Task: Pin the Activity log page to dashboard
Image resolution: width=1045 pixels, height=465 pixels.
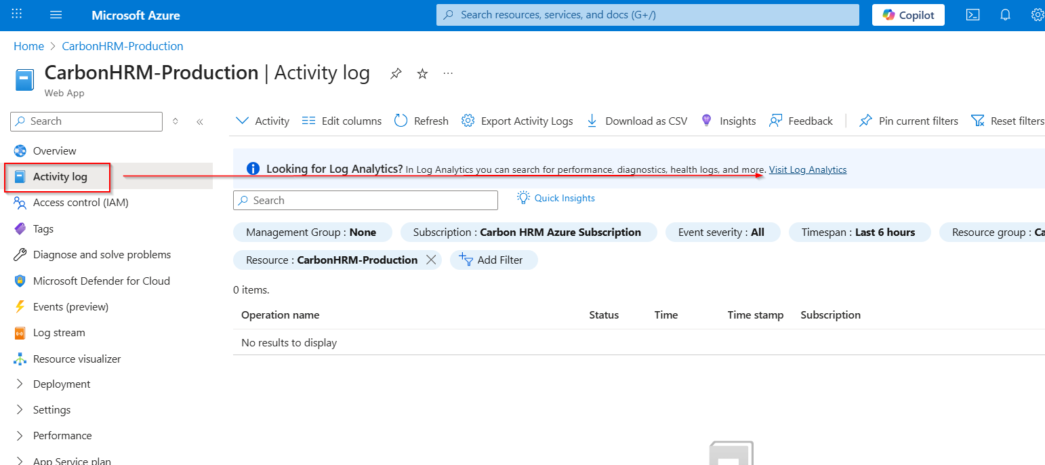Action: (396, 73)
